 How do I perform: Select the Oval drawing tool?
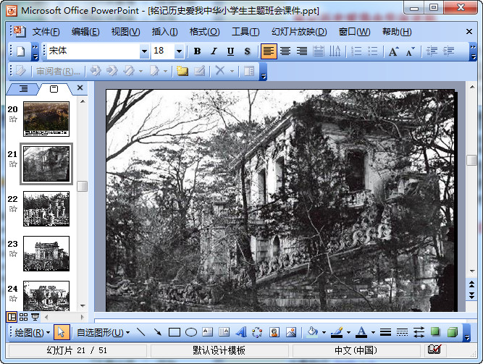pos(191,332)
